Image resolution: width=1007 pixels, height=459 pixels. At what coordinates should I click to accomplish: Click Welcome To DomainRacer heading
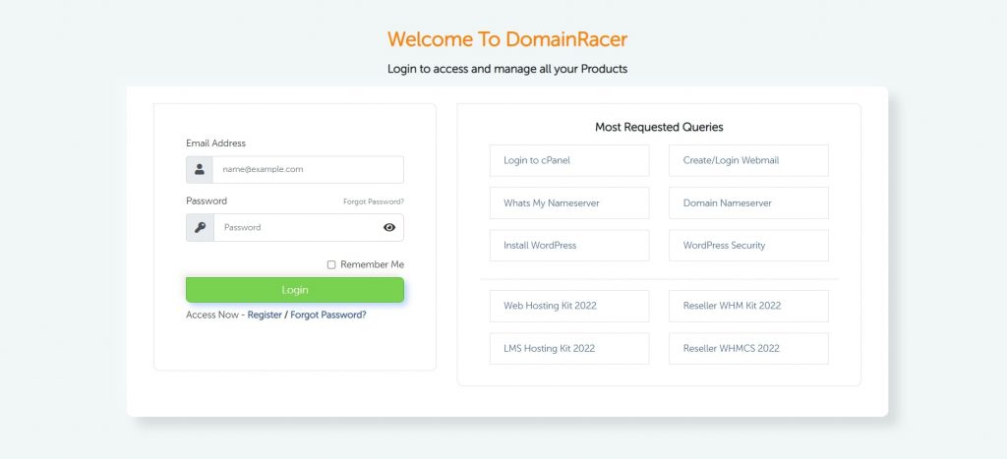tap(507, 39)
